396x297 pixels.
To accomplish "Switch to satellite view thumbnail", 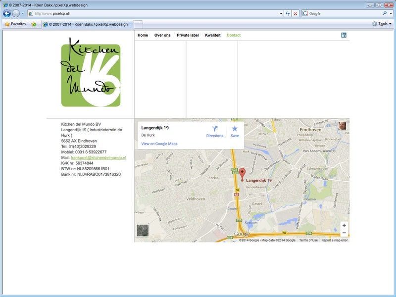I will tap(143, 230).
